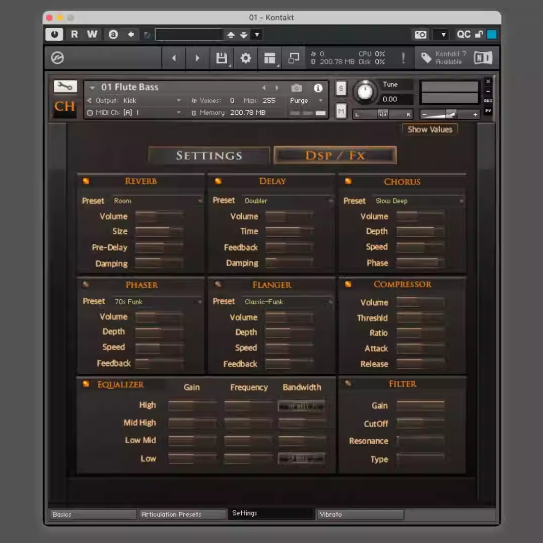The width and height of the screenshot is (543, 543).
Task: Click the snapshot camera icon in host bar
Action: pyautogui.click(x=421, y=35)
